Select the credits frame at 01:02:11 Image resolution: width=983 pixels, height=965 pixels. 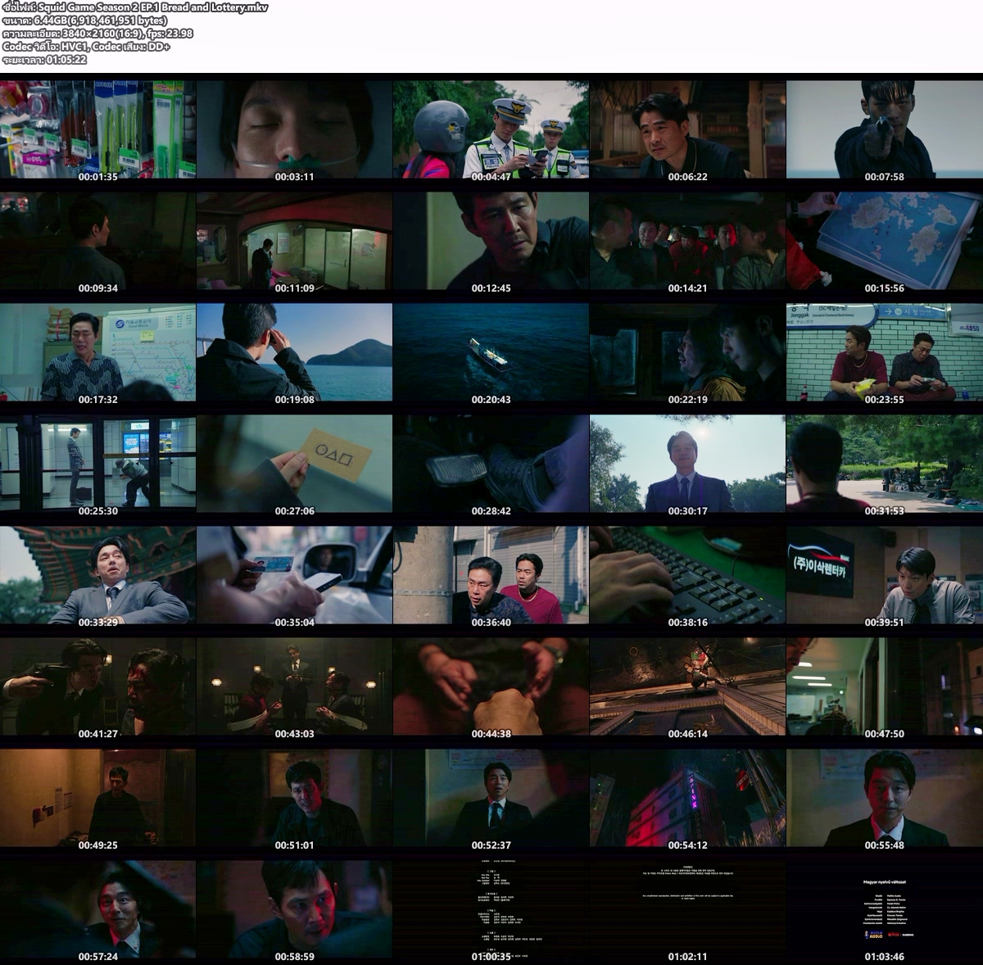[688, 909]
